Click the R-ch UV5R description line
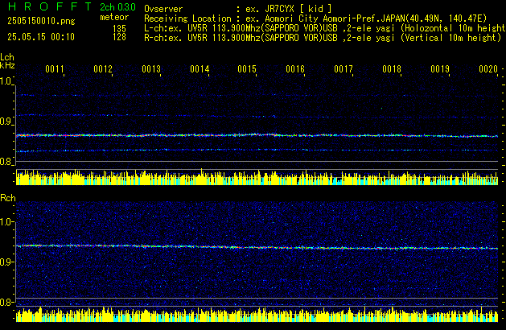 tap(323, 38)
